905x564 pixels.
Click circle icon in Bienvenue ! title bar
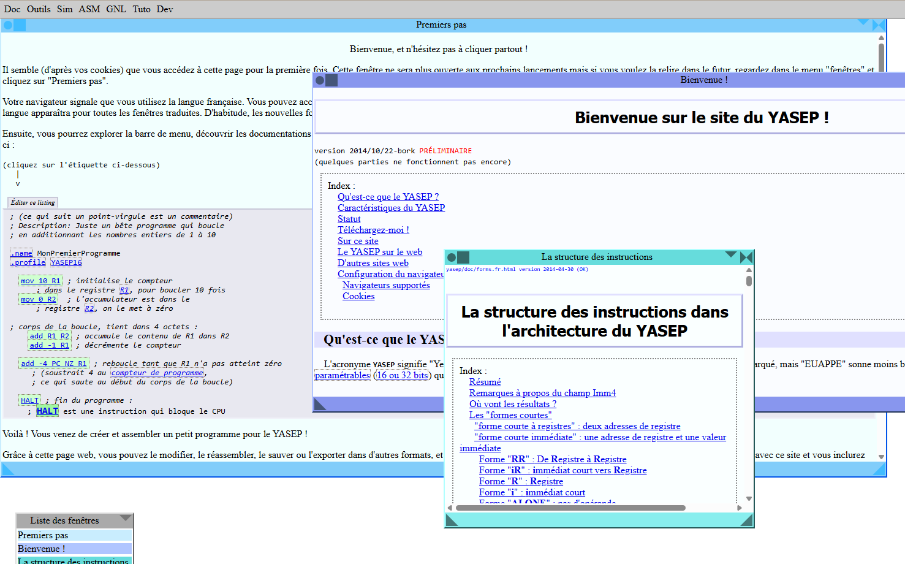click(319, 80)
